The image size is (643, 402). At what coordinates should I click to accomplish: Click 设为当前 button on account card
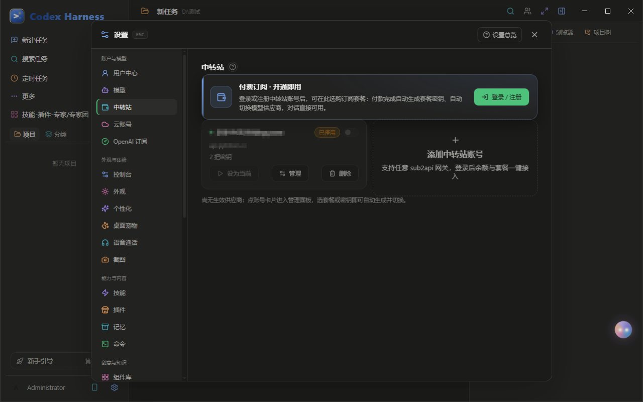(234, 173)
